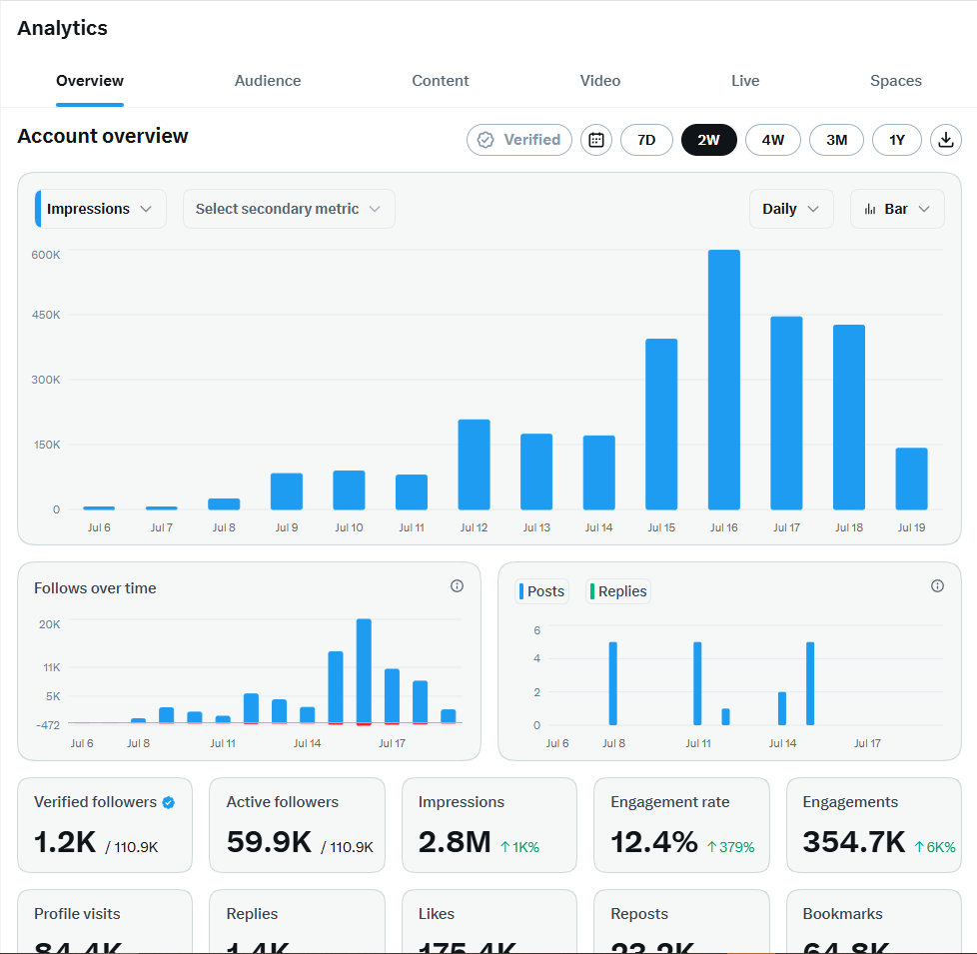Select the Reposts metric card
The image size is (977, 954).
(681, 922)
